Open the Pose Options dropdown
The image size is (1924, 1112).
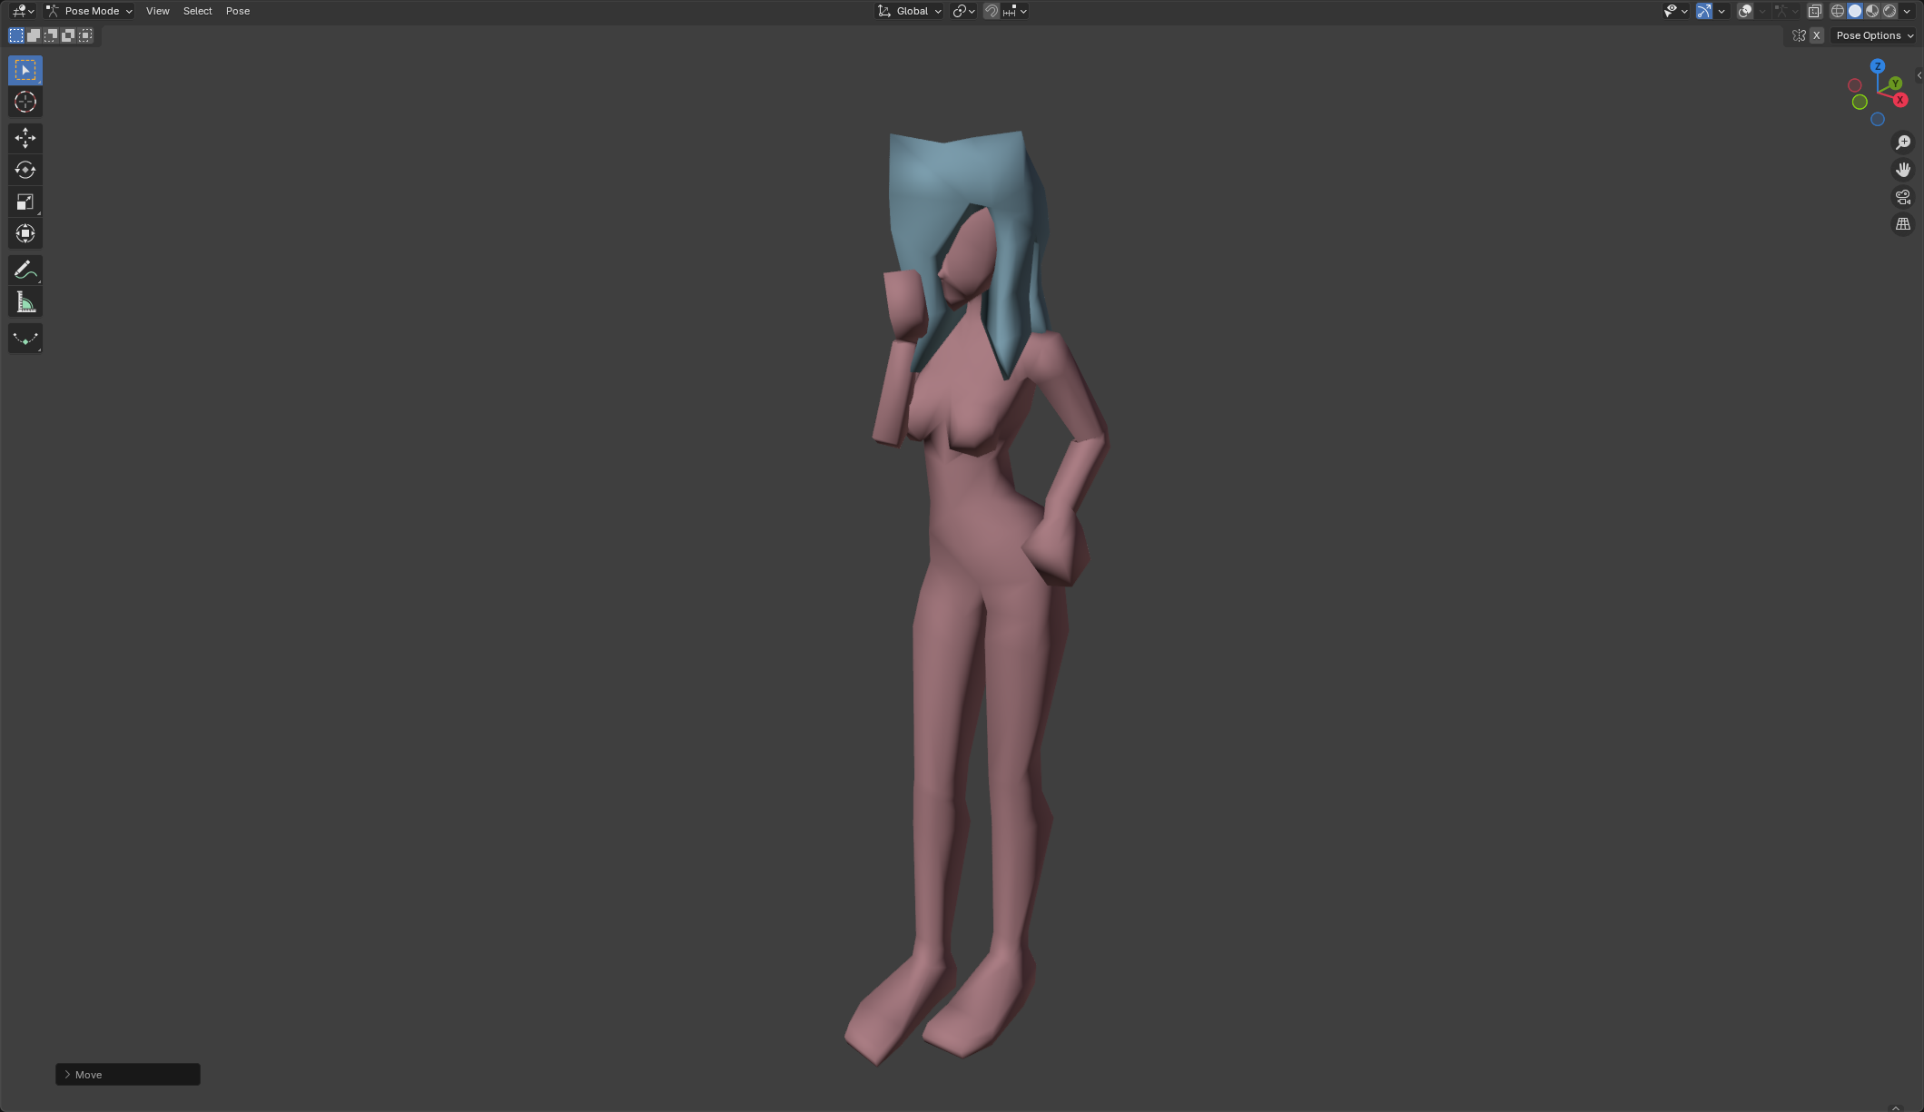[1875, 35]
